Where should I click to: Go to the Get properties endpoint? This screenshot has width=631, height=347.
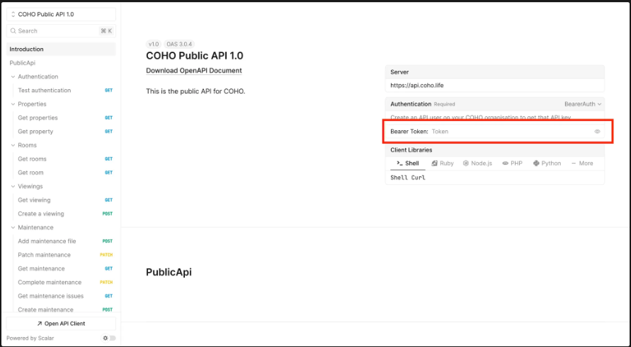[38, 118]
